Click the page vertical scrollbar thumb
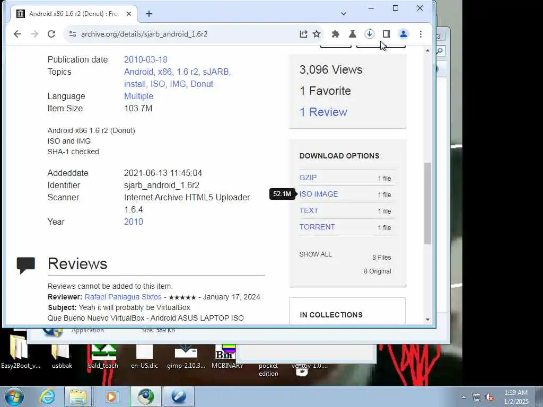The width and height of the screenshot is (543, 407). point(428,203)
